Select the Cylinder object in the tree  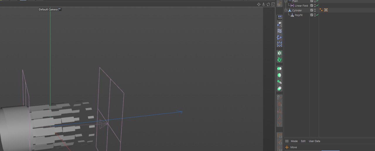(297, 10)
